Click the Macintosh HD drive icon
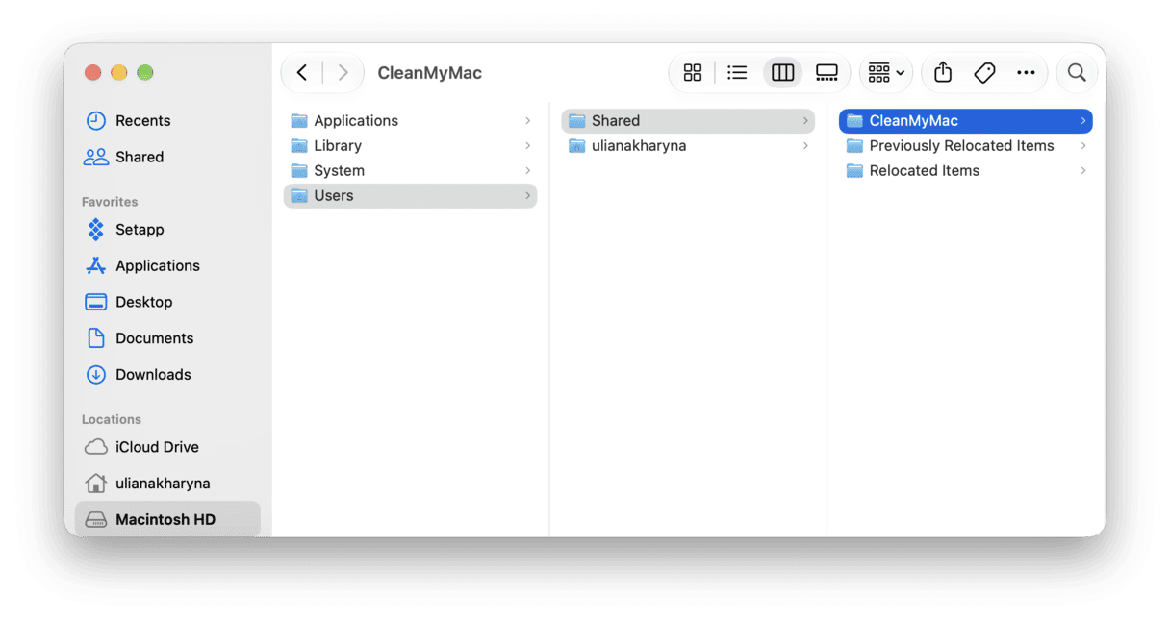The image size is (1170, 621). tap(95, 520)
